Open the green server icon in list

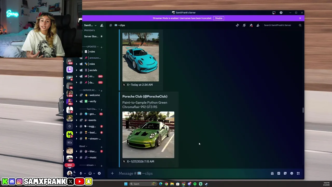pos(70,134)
